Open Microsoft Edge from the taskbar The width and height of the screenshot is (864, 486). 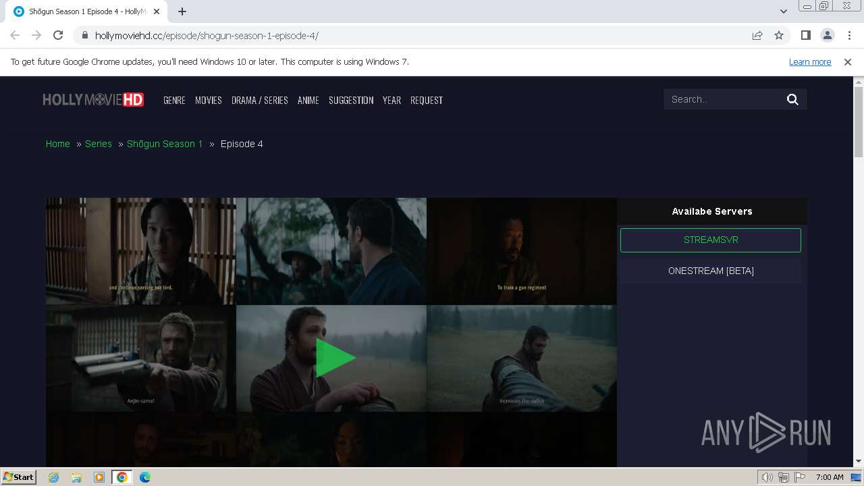point(145,477)
